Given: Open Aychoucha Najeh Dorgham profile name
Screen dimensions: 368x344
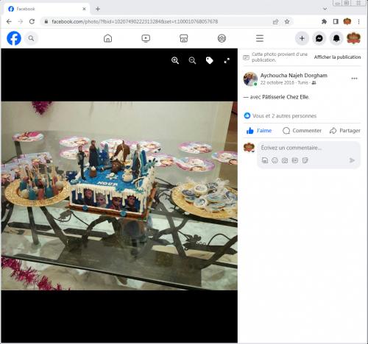Looking at the screenshot, I should click(x=294, y=75).
